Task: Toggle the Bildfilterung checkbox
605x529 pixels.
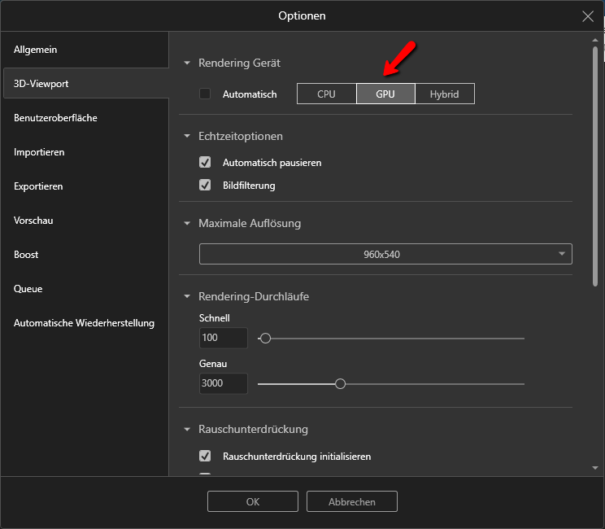Action: pos(205,186)
